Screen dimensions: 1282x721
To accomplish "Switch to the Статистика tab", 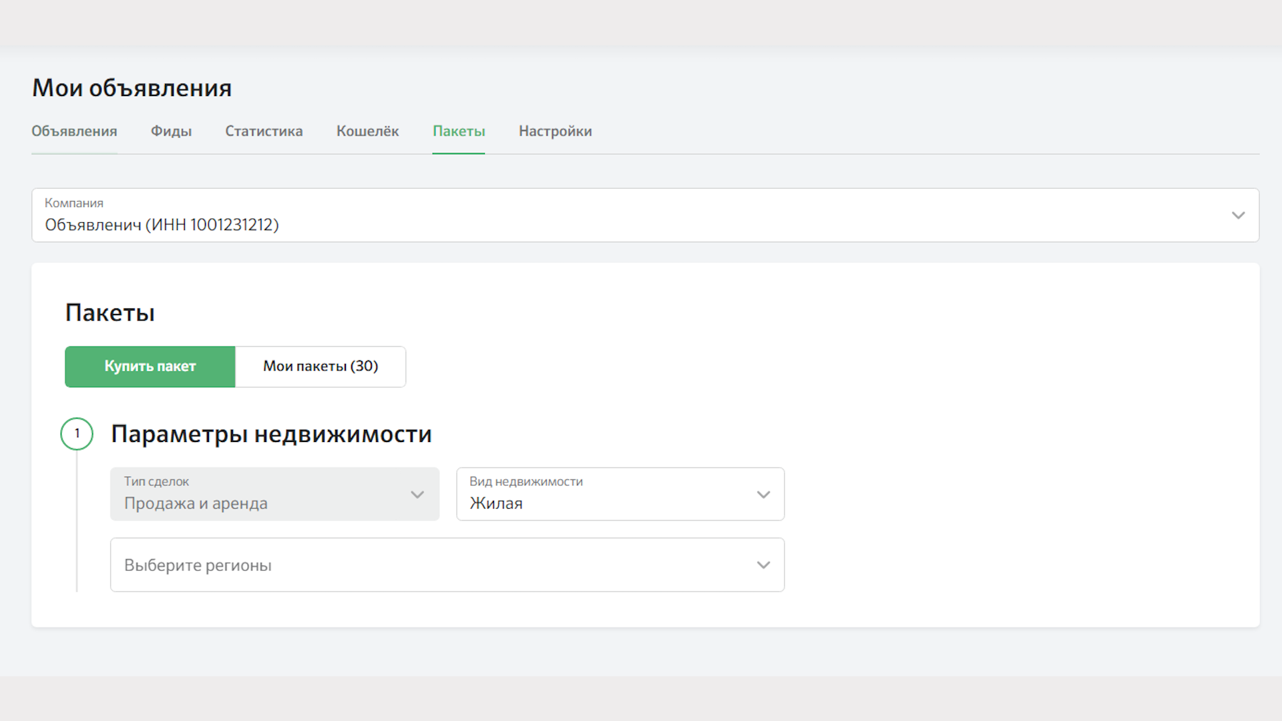I will click(x=264, y=131).
